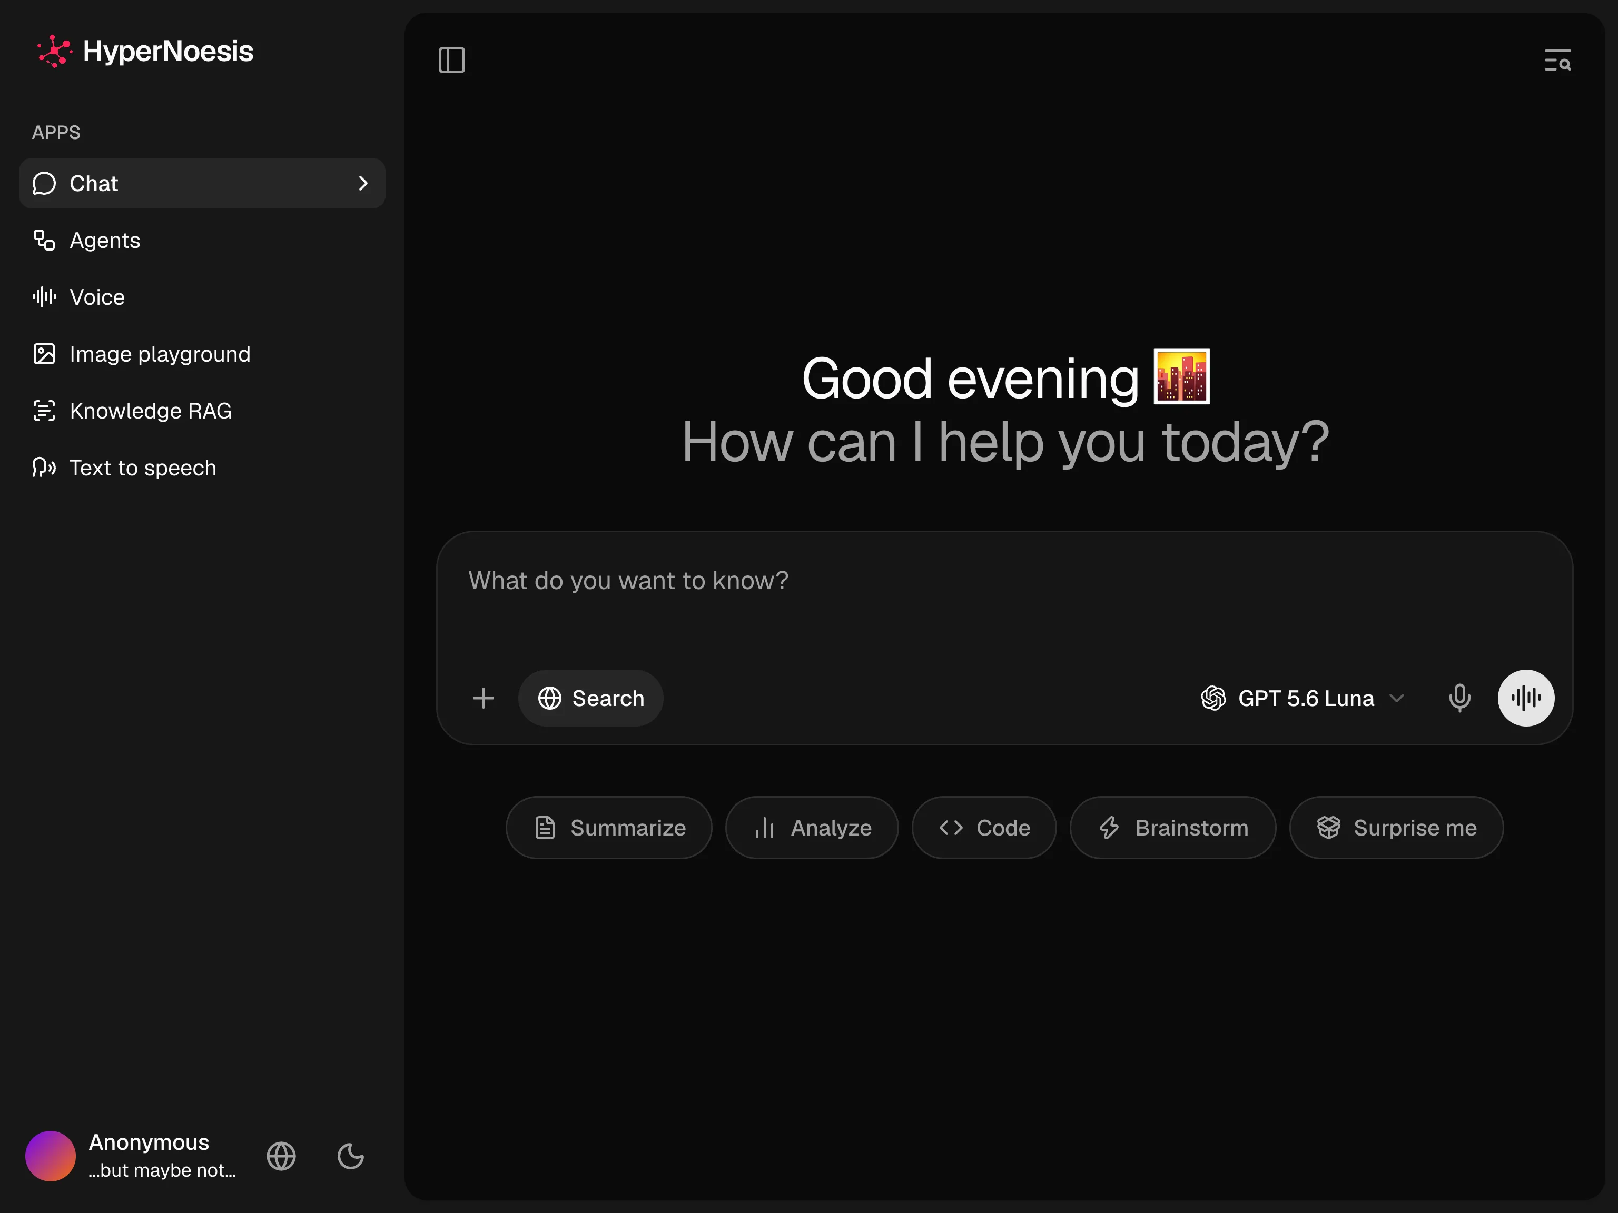The width and height of the screenshot is (1618, 1213).
Task: Open Image playground
Action: (x=202, y=354)
